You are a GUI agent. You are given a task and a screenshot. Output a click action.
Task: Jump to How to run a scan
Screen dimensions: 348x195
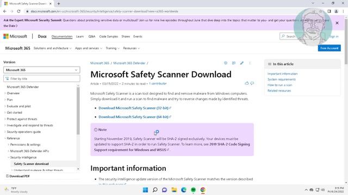pyautogui.click(x=279, y=85)
